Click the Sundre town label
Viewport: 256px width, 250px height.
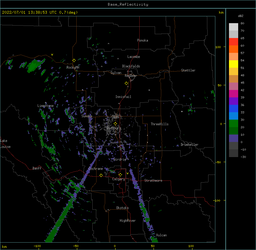pyautogui.click(x=87, y=116)
